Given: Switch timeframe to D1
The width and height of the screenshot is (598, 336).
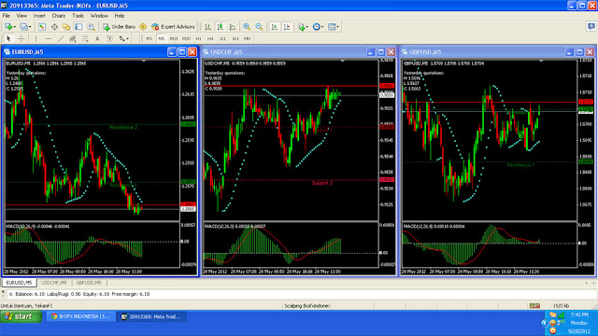Looking at the screenshot, I should pos(223,38).
